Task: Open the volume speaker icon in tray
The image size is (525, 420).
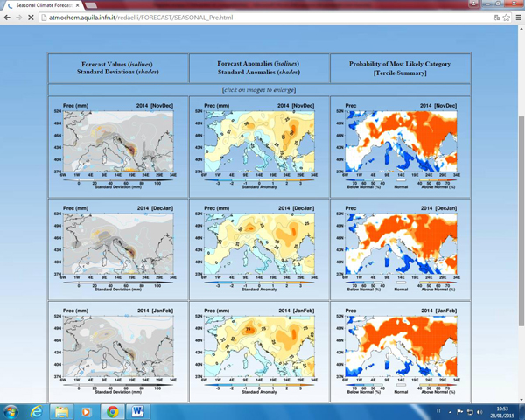Action: coord(479,412)
